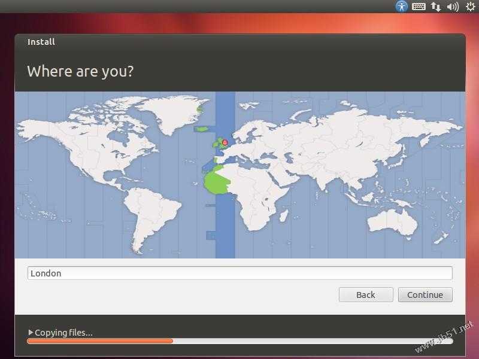
Task: Open the sound volume indicator
Action: tap(453, 7)
